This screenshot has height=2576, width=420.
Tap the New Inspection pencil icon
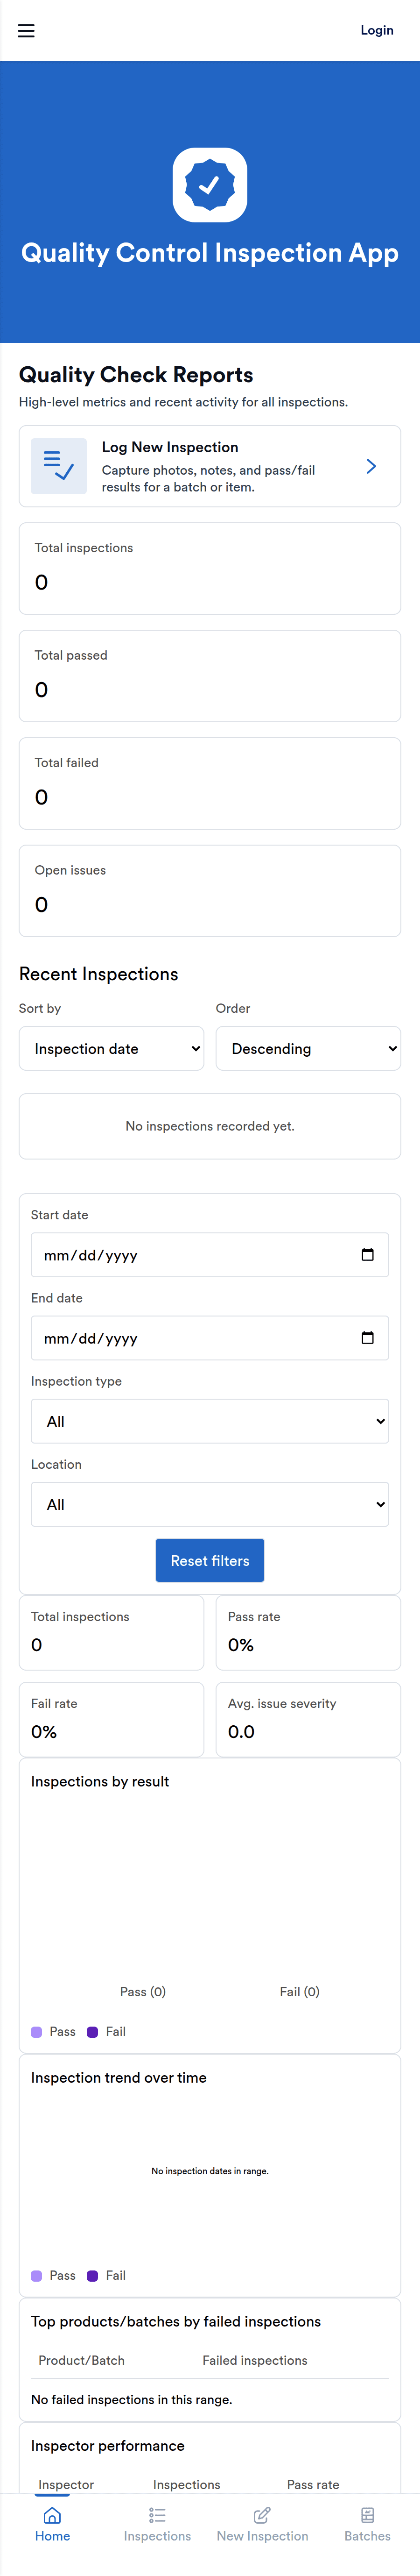(262, 2515)
